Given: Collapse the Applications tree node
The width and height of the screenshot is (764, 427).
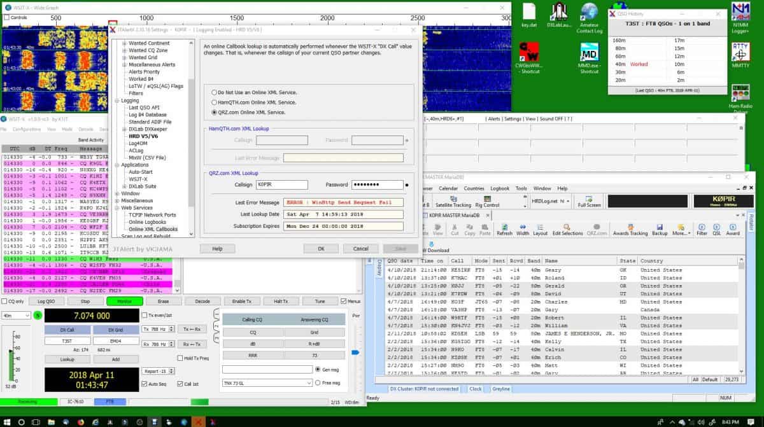Looking at the screenshot, I should click(116, 165).
